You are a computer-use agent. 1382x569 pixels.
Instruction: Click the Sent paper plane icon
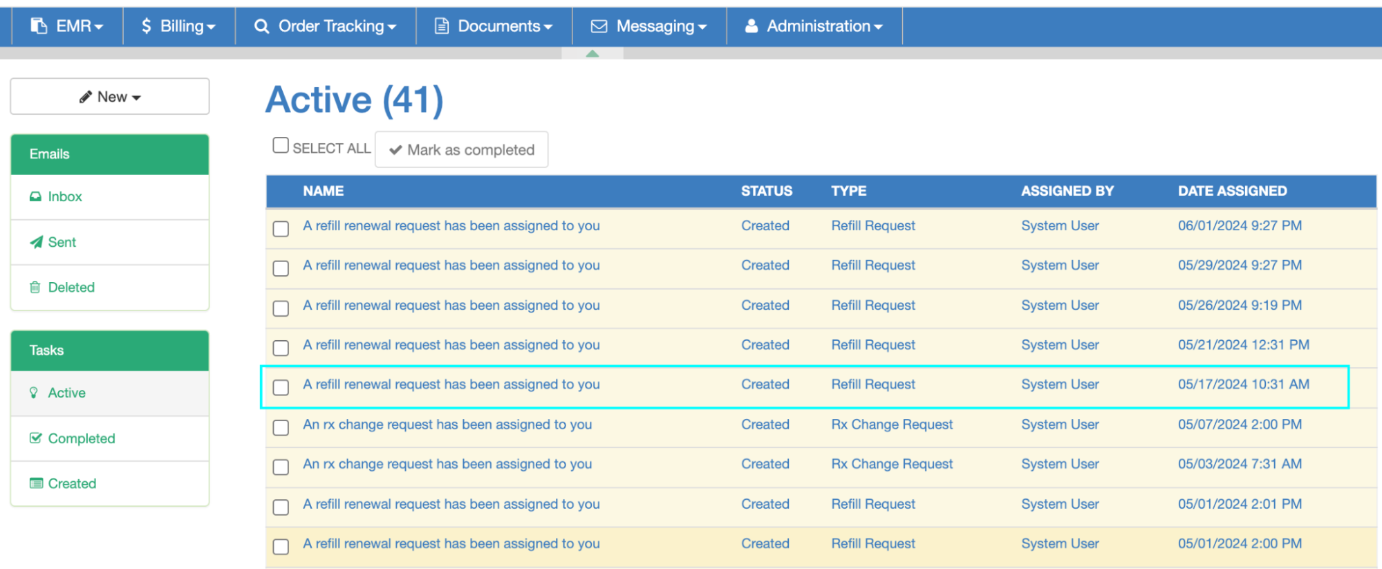[36, 242]
